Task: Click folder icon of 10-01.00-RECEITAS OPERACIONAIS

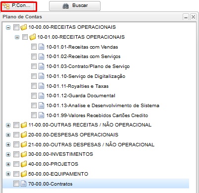Action: (x=33, y=37)
